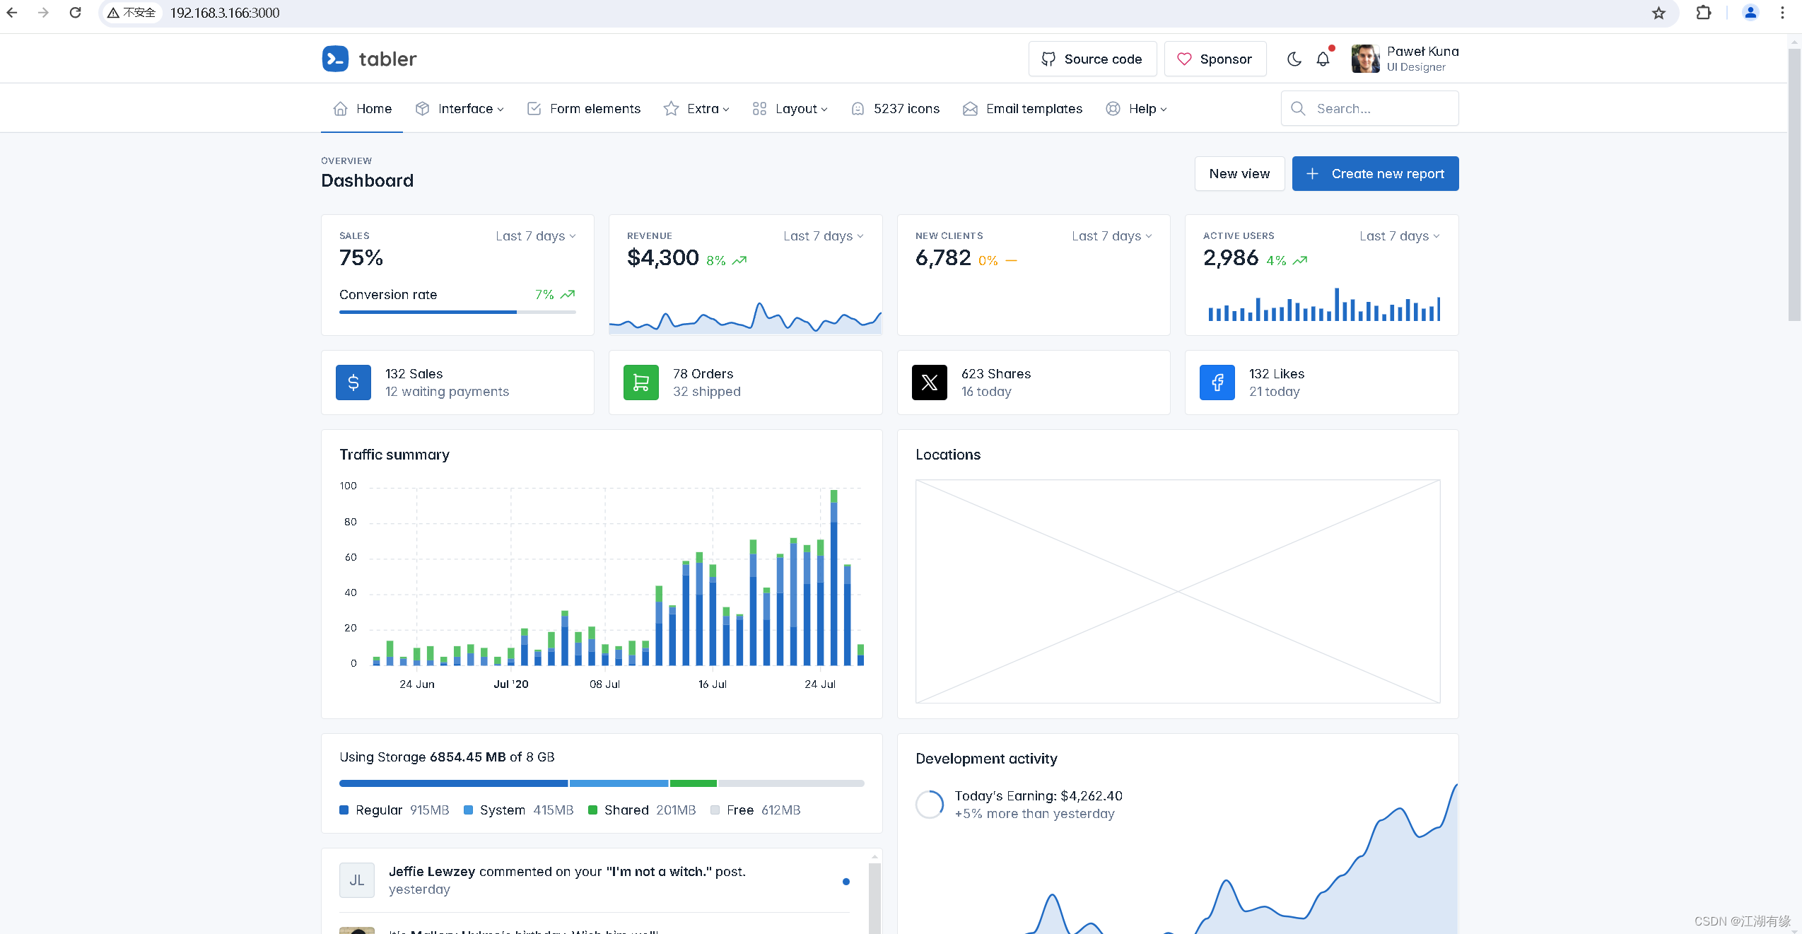This screenshot has height=934, width=1802.
Task: Go back using the browser back arrow
Action: (x=12, y=13)
